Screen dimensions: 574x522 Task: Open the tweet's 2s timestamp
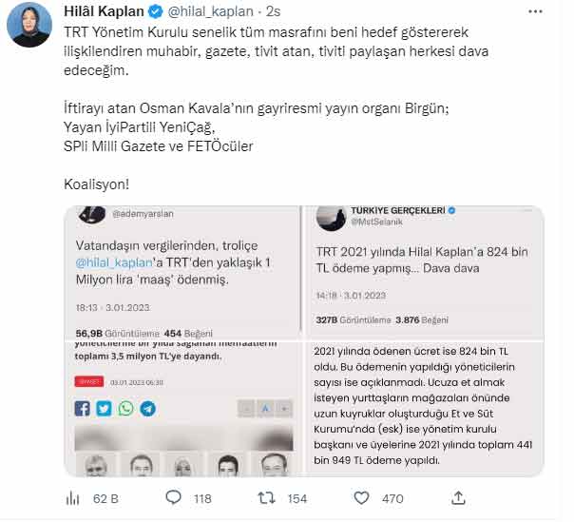click(273, 11)
